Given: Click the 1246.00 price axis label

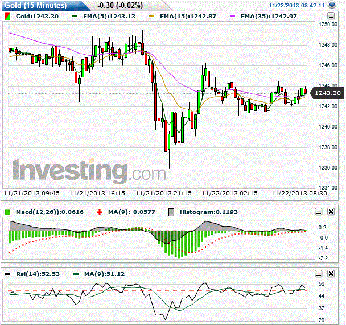Looking at the screenshot, I should pyautogui.click(x=328, y=65).
